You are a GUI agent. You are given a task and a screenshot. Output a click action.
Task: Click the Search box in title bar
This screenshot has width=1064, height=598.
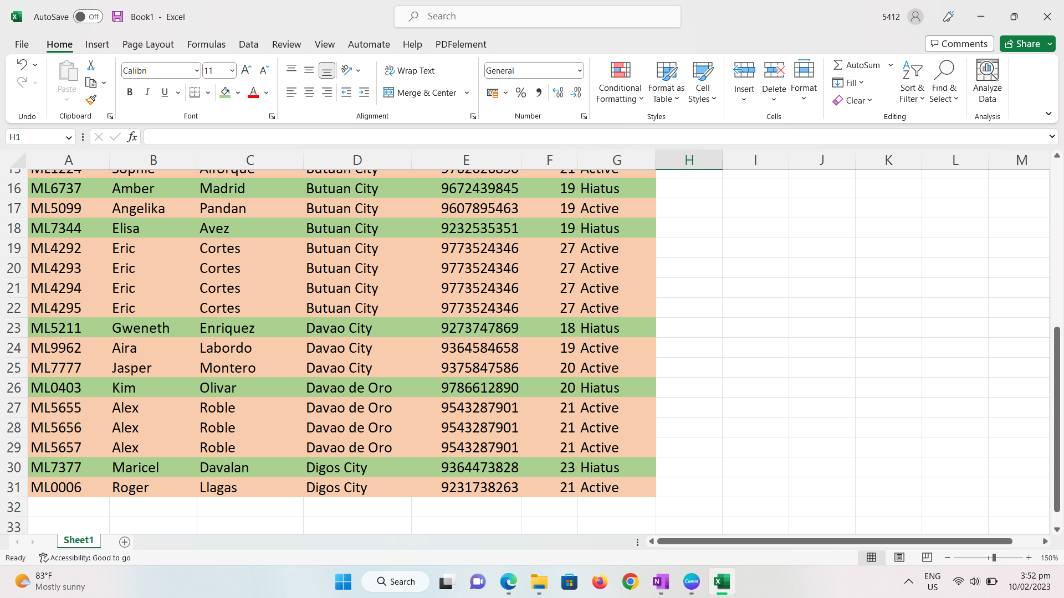(x=537, y=17)
